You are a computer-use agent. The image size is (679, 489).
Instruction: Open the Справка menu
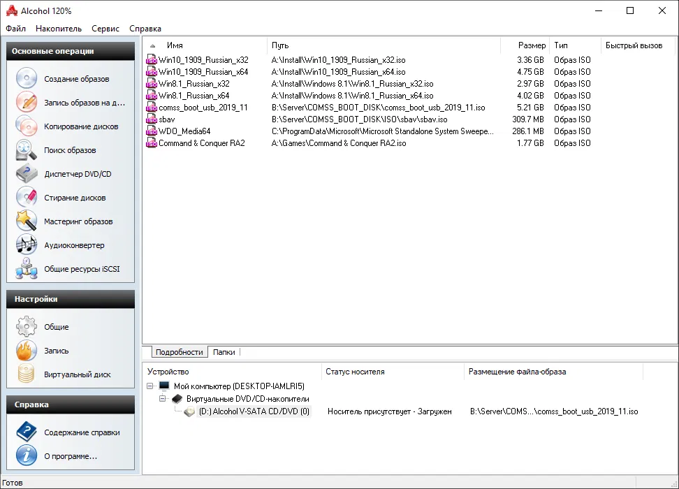tap(145, 29)
